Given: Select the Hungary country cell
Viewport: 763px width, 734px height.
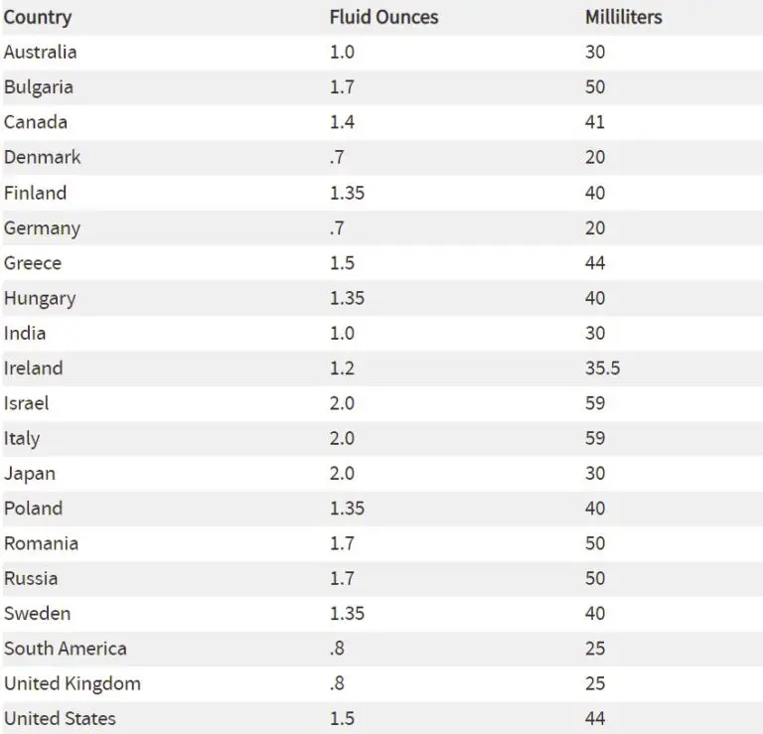Looking at the screenshot, I should coord(40,298).
